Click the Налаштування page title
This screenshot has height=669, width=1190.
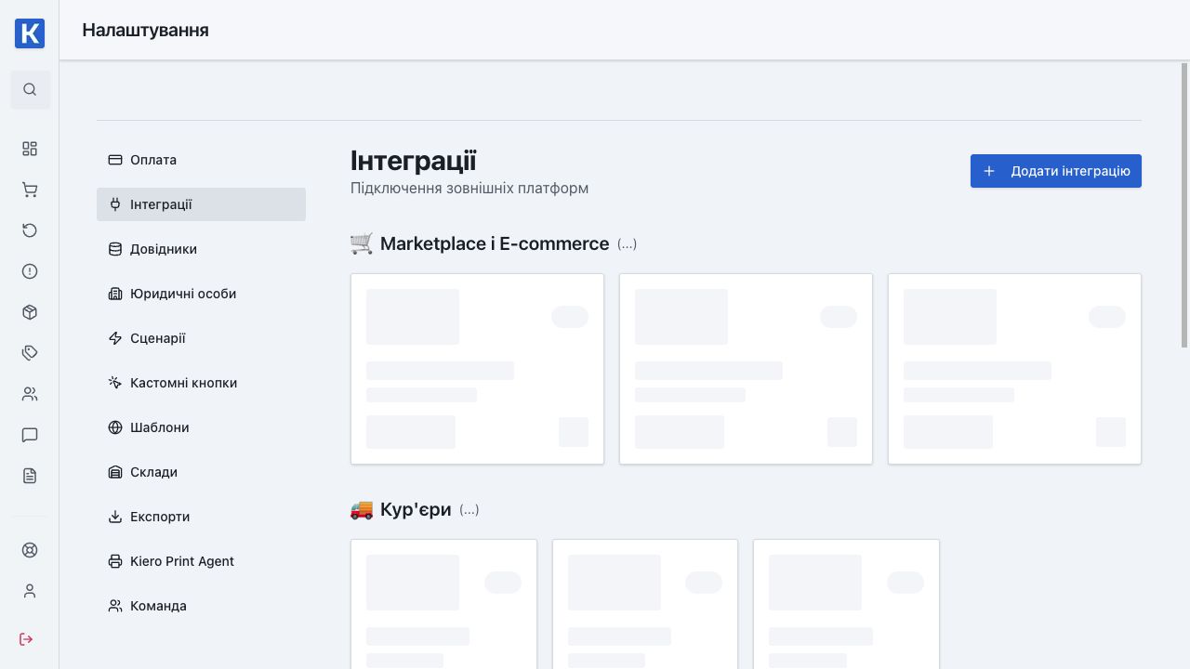(x=145, y=30)
